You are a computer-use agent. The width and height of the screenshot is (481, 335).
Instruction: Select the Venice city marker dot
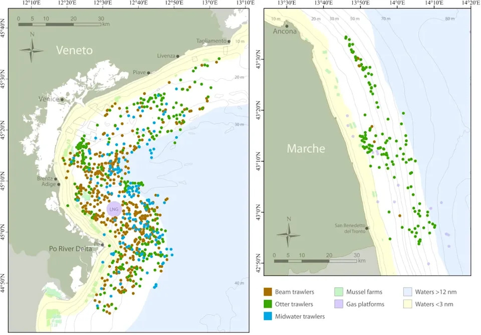tap(62, 99)
